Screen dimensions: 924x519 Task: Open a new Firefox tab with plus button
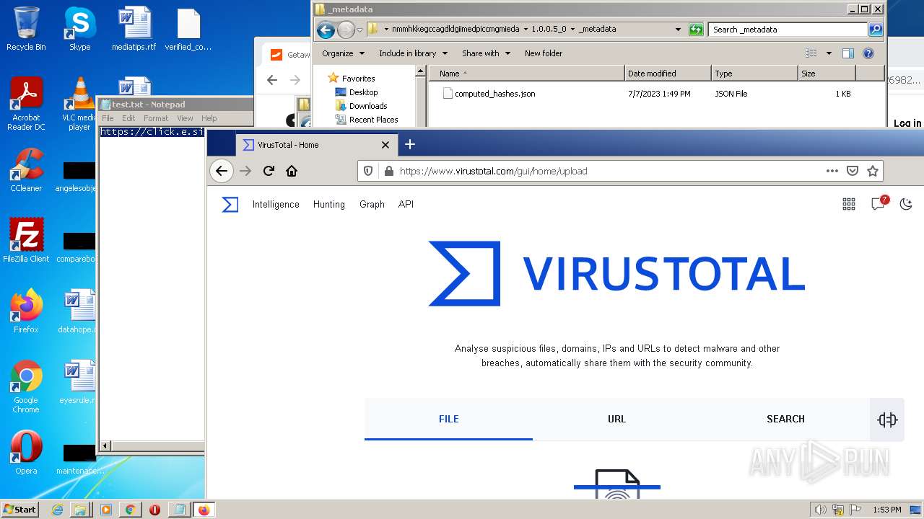(410, 144)
